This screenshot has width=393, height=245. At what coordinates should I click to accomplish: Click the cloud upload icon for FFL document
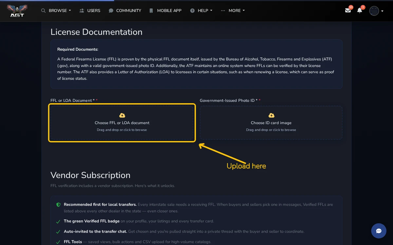122,115
